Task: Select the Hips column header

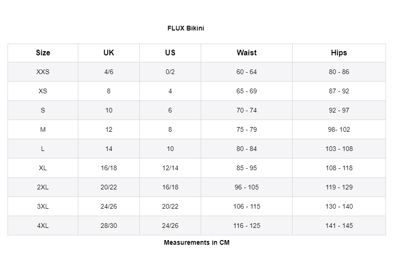Action: pos(339,53)
